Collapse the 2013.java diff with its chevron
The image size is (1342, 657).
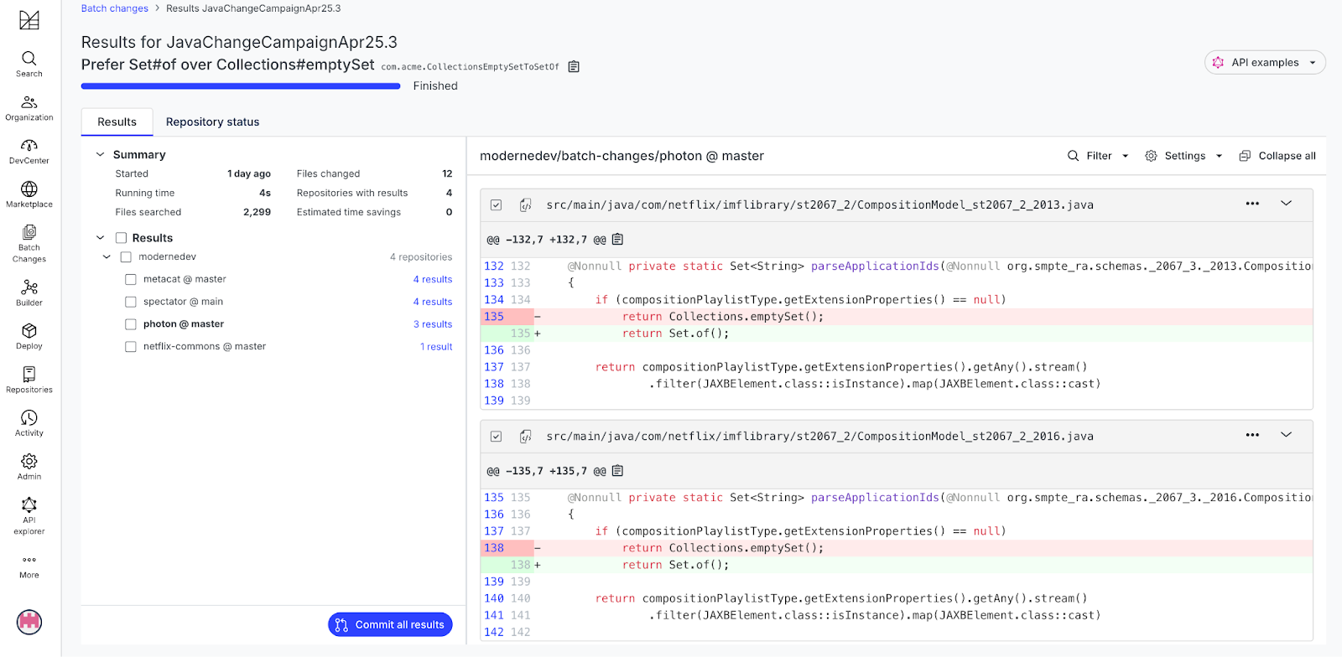click(x=1286, y=204)
